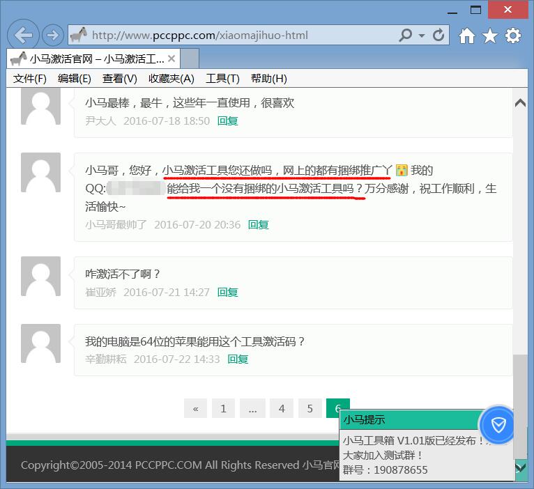Screen dimensions: 534x489
Task: Click username 小马哥最帅了
Action: [x=116, y=224]
